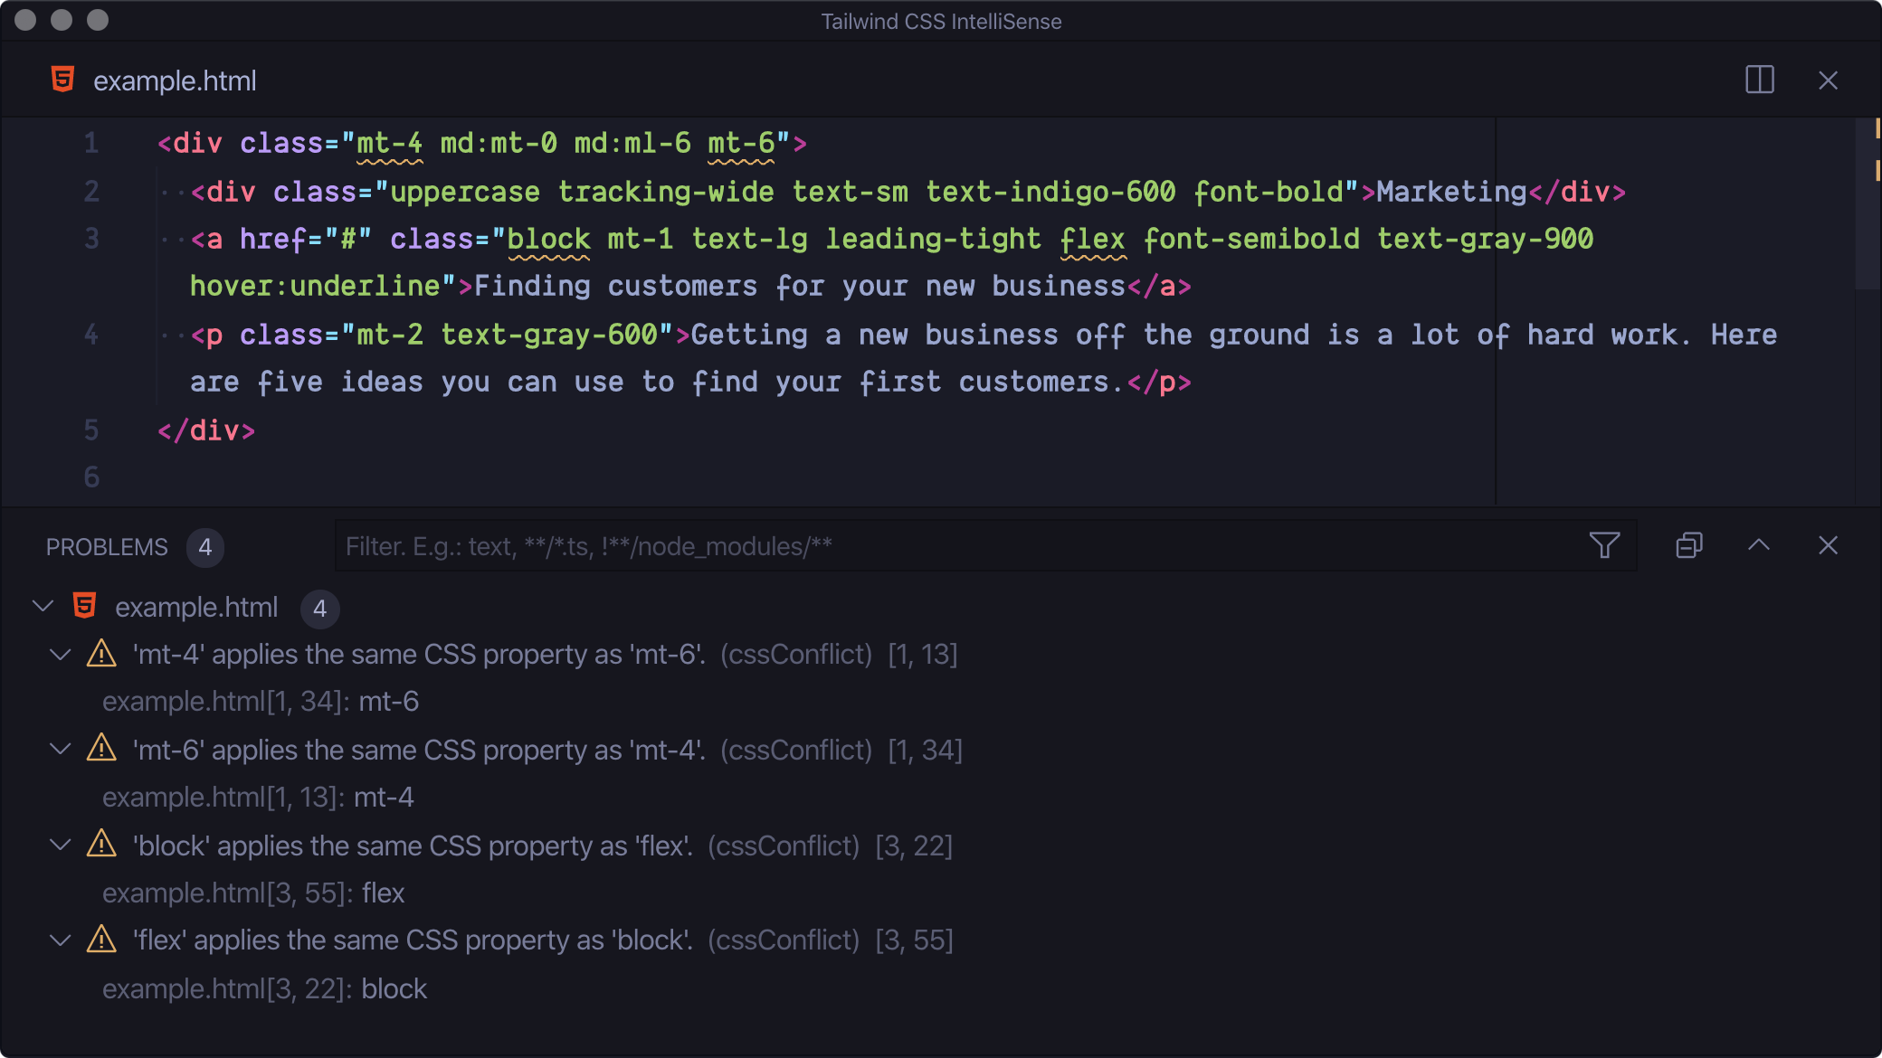
Task: Collapse the 'mt-6' conflict entry
Action: [x=60, y=749]
